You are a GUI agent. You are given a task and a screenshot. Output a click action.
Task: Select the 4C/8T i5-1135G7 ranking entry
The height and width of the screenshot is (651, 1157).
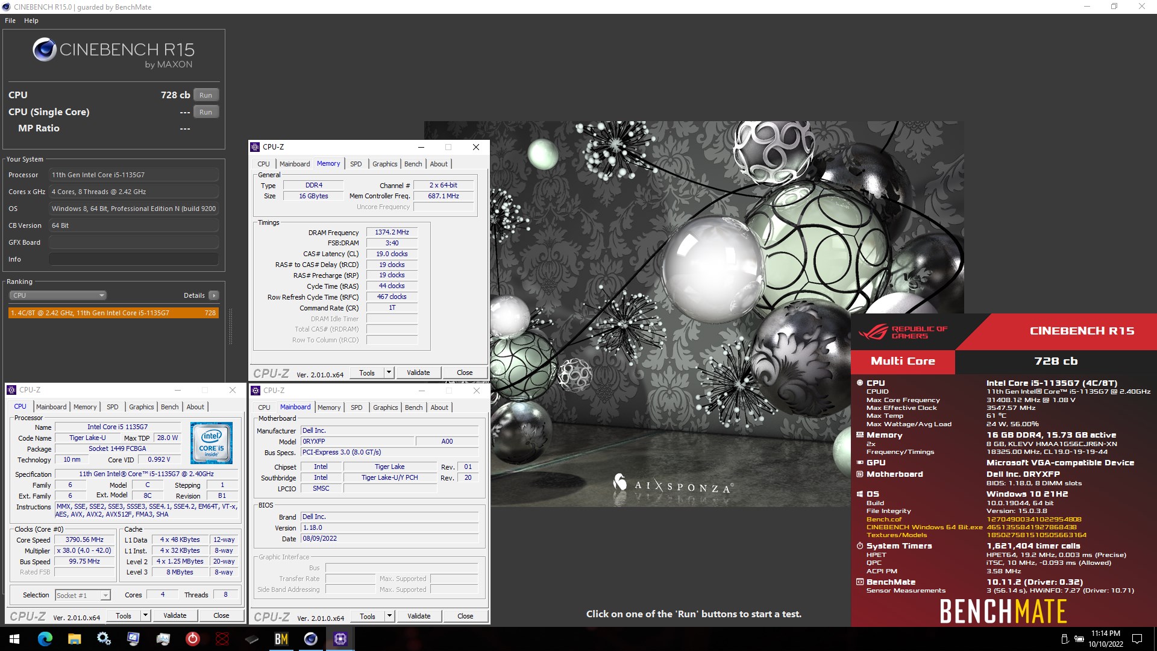coord(113,313)
